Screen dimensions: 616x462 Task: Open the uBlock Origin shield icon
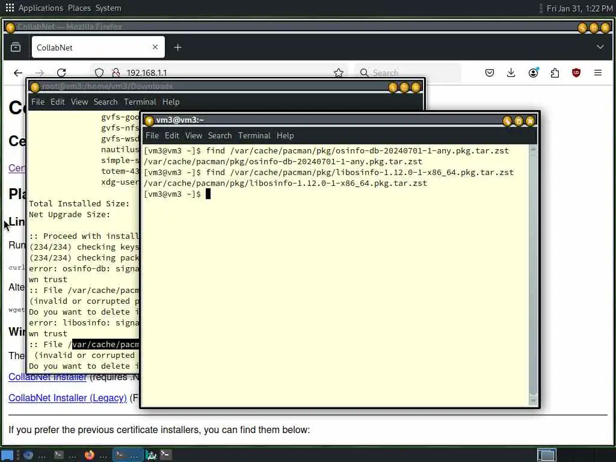[576, 73]
